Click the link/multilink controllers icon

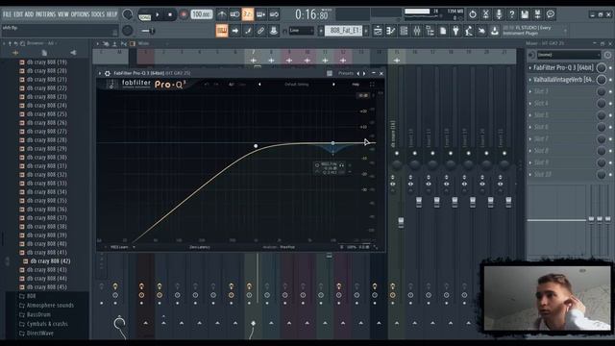point(260,31)
